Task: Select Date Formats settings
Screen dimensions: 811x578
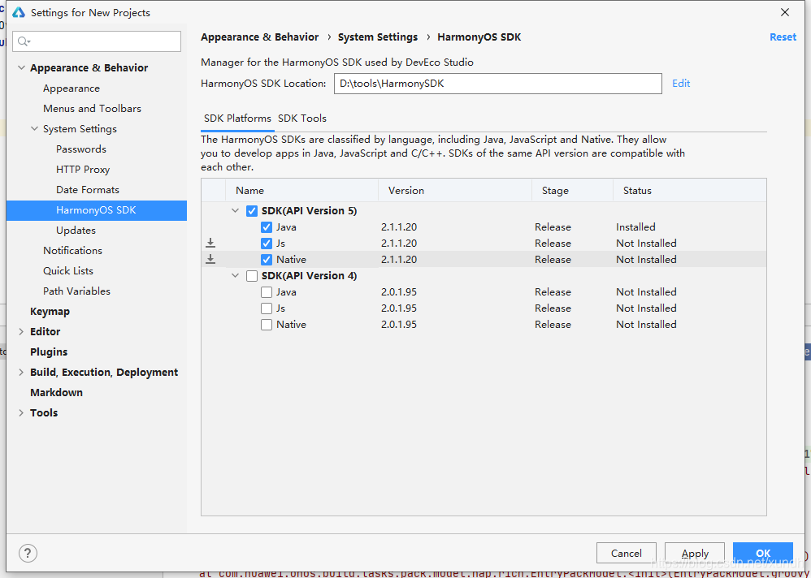Action: 88,190
